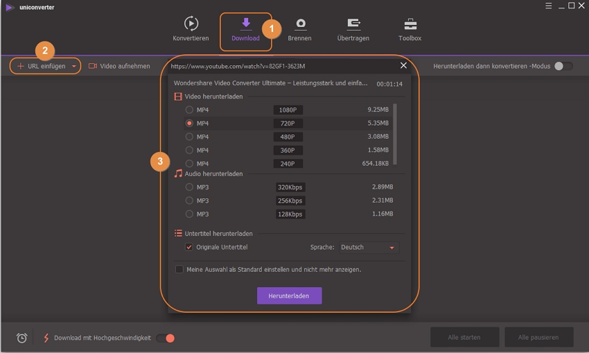Select MP4 360P radio button
Viewport: 589px width, 353px height.
(x=189, y=150)
